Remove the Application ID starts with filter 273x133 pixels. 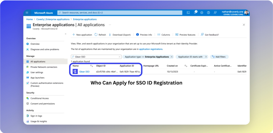click(206, 57)
